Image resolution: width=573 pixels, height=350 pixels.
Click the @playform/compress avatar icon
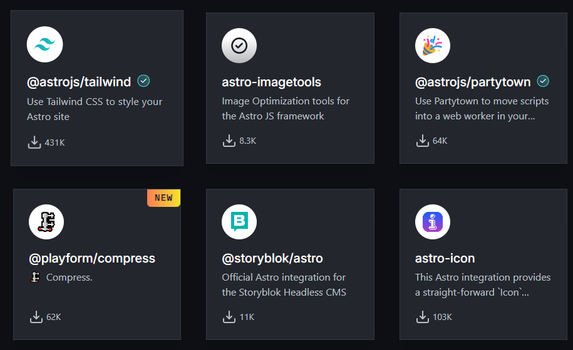[x=46, y=222]
